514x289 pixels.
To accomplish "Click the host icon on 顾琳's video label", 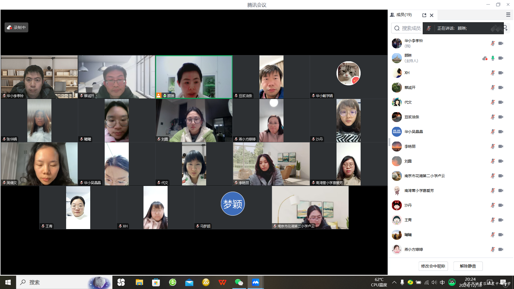I will [x=159, y=96].
